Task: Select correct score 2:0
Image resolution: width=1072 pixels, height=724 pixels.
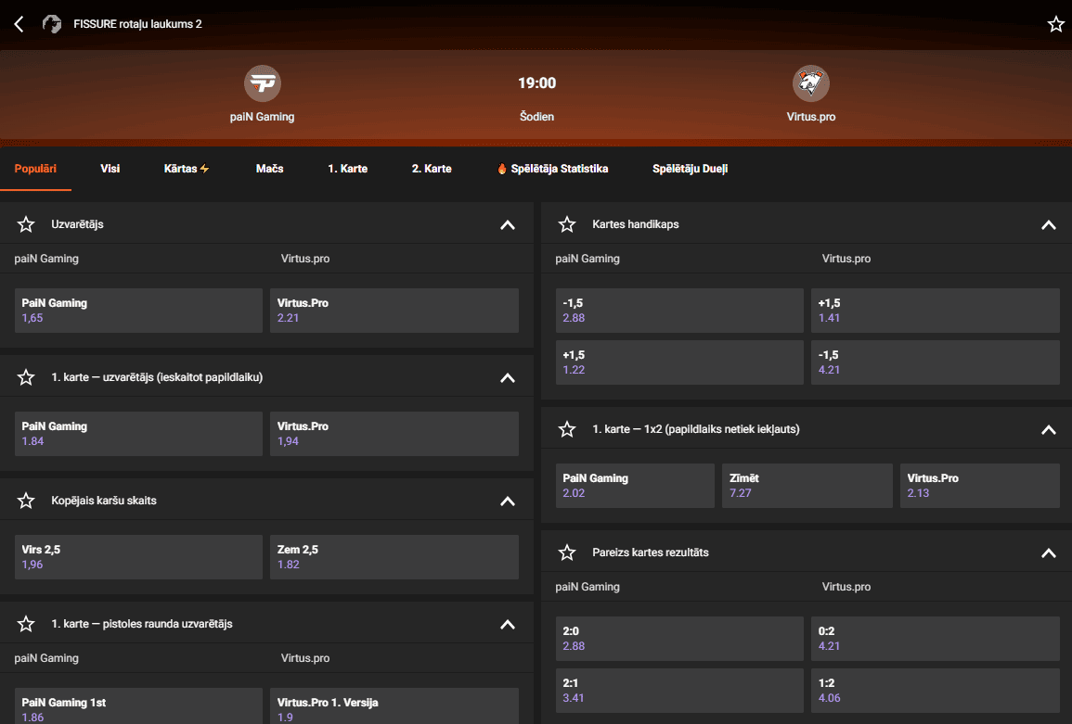Action: click(679, 639)
